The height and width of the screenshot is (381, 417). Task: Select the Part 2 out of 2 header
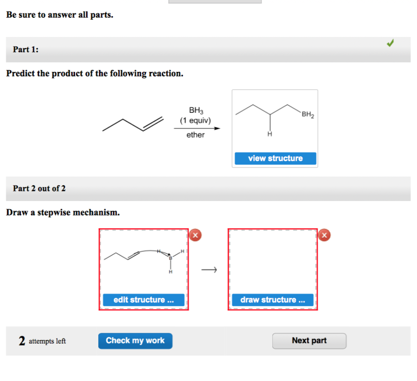click(208, 188)
